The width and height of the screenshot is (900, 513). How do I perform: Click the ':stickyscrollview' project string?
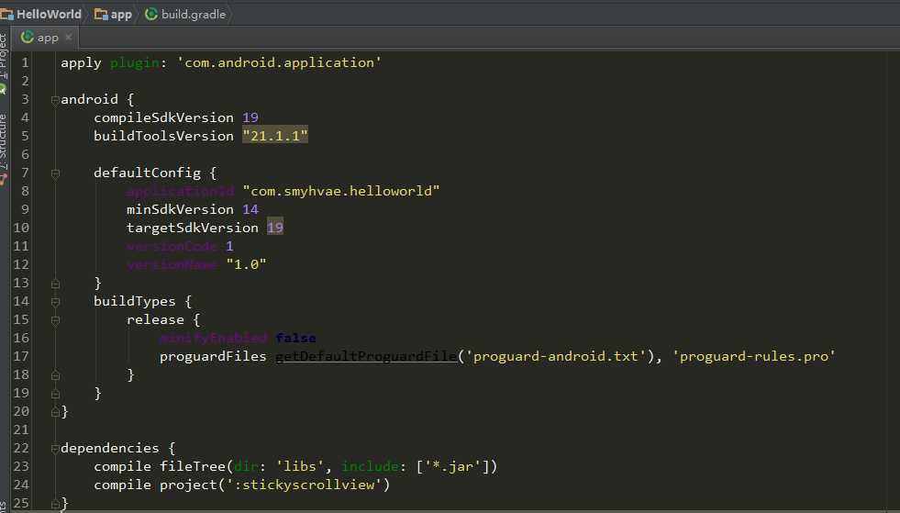305,485
